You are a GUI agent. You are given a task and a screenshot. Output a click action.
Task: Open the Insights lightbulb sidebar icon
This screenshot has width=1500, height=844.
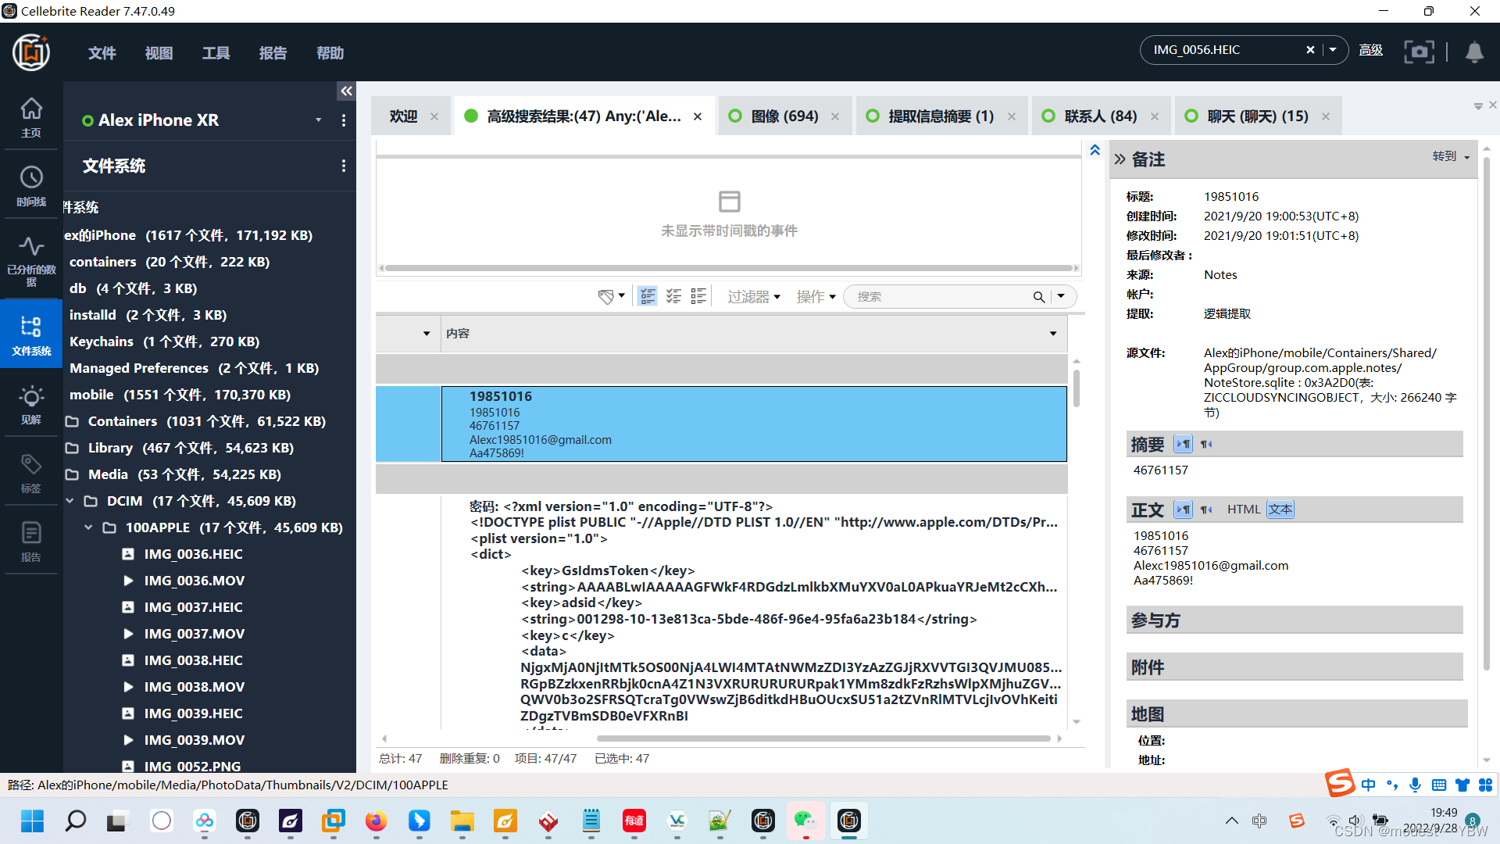coord(31,404)
